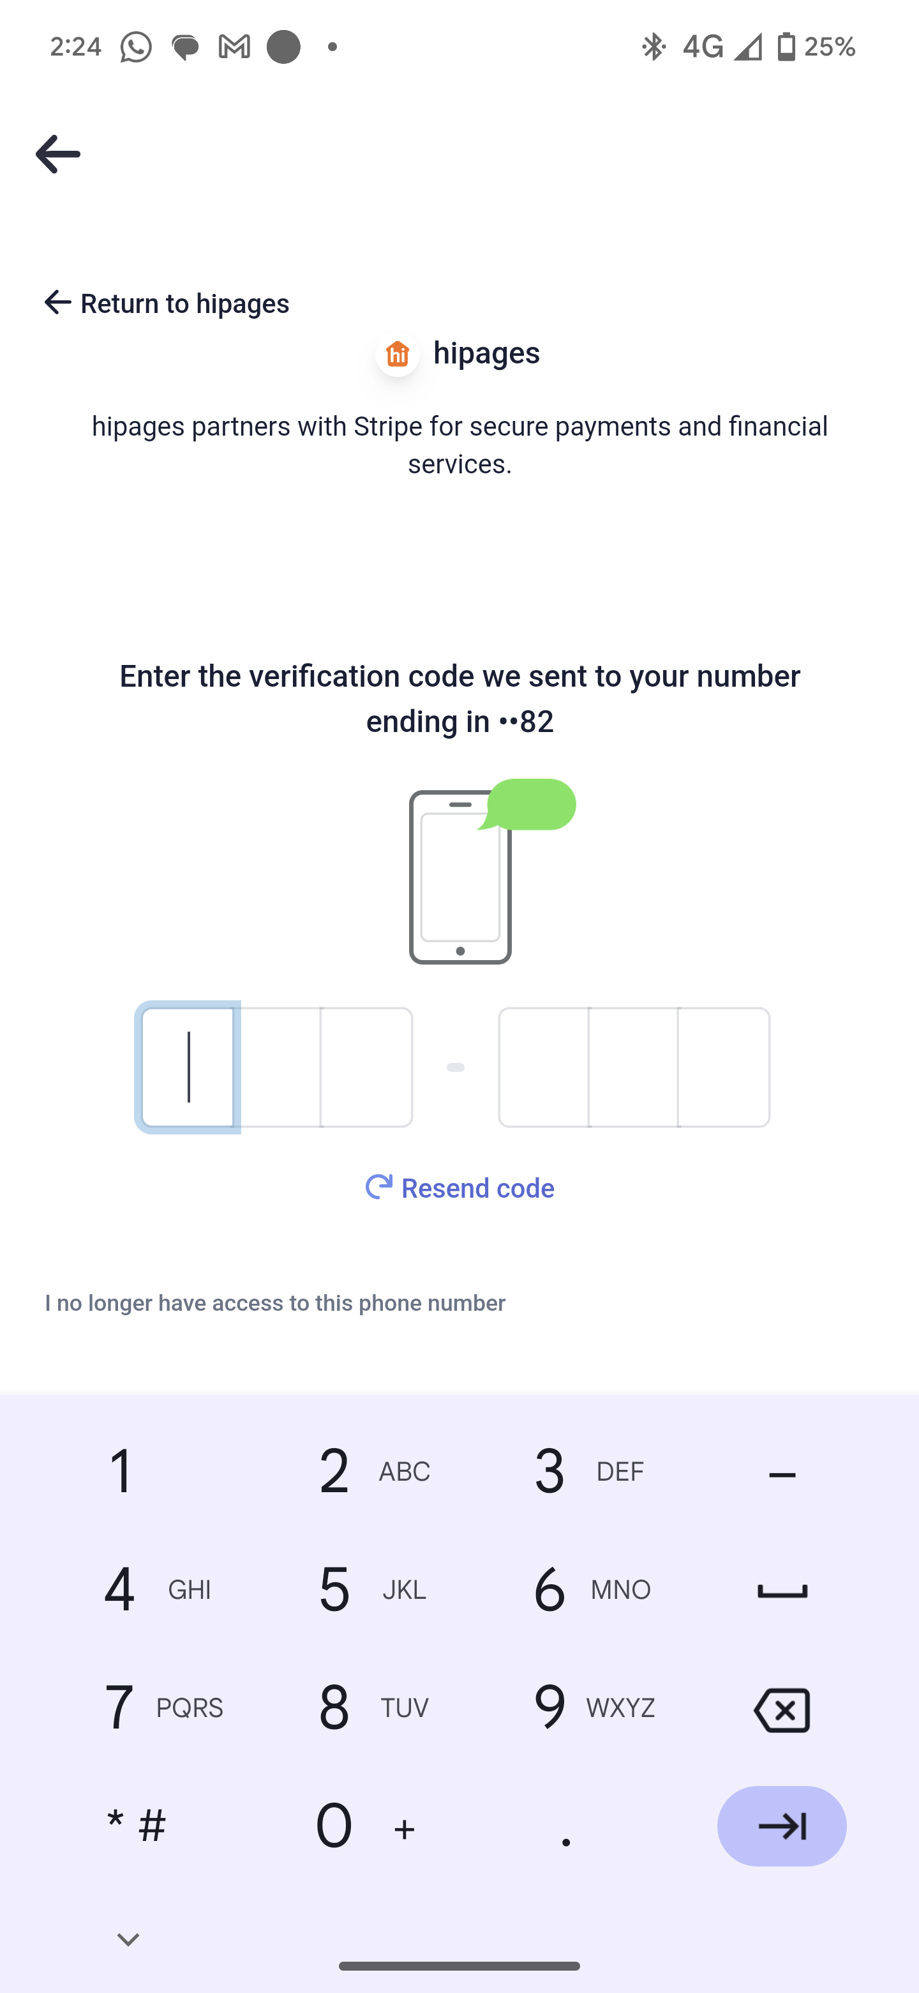Open Gmail notification in status bar
The height and width of the screenshot is (1993, 919).
[x=234, y=47]
